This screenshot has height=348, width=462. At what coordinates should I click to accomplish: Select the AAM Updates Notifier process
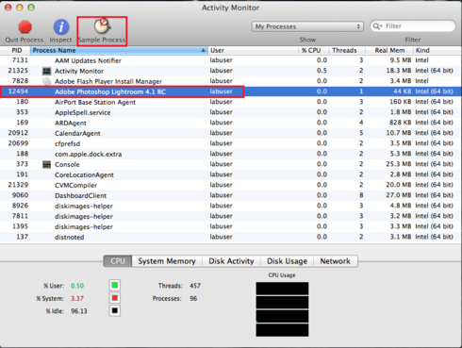coord(231,60)
